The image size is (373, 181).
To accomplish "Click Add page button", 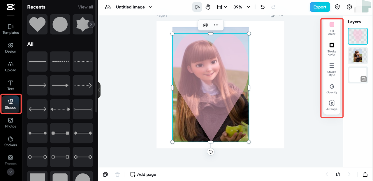I will click(x=143, y=174).
